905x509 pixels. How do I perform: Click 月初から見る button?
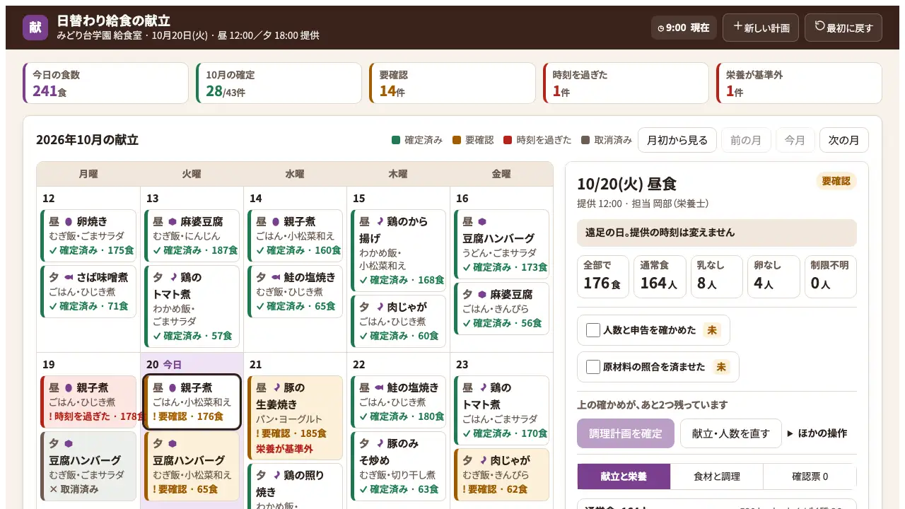(x=677, y=140)
